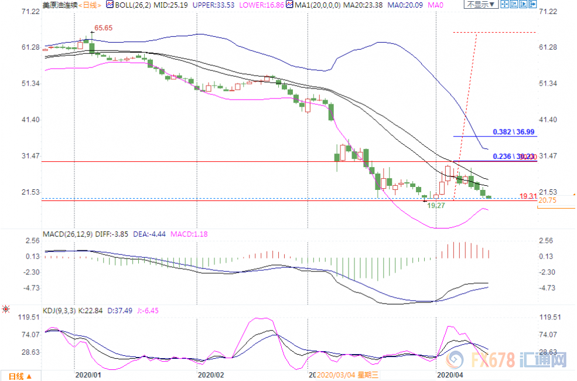Close the BOLL indicator with its X box
Screen dimensions: 577x381
click(x=108, y=5)
